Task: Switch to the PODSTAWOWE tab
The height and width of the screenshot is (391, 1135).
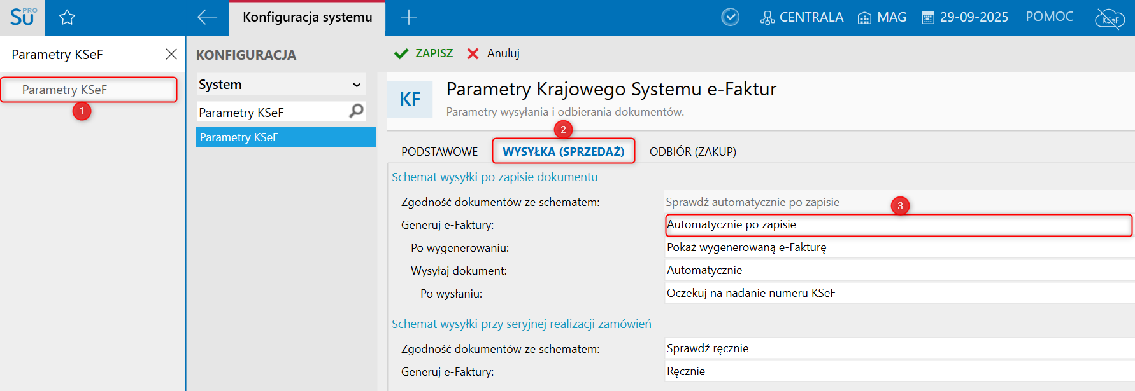Action: coord(439,151)
